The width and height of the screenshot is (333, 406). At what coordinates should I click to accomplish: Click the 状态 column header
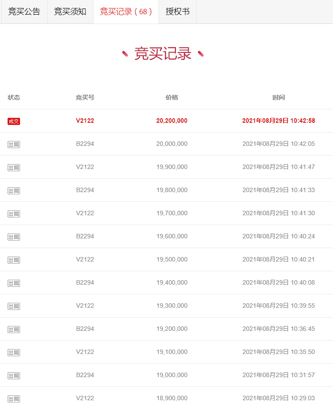pyautogui.click(x=14, y=97)
